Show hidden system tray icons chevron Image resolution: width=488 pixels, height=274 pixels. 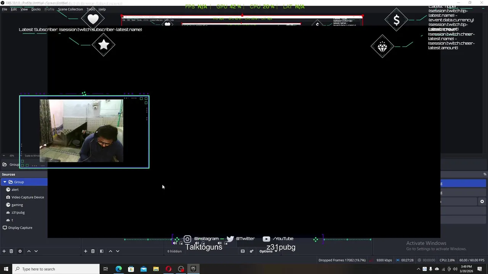pyautogui.click(x=418, y=269)
